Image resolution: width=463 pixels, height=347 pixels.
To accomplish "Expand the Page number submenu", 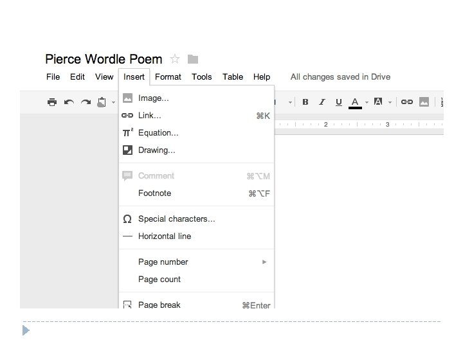I will 196,262.
